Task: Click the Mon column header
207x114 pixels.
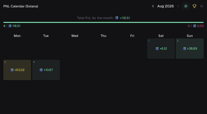Action: (17, 36)
